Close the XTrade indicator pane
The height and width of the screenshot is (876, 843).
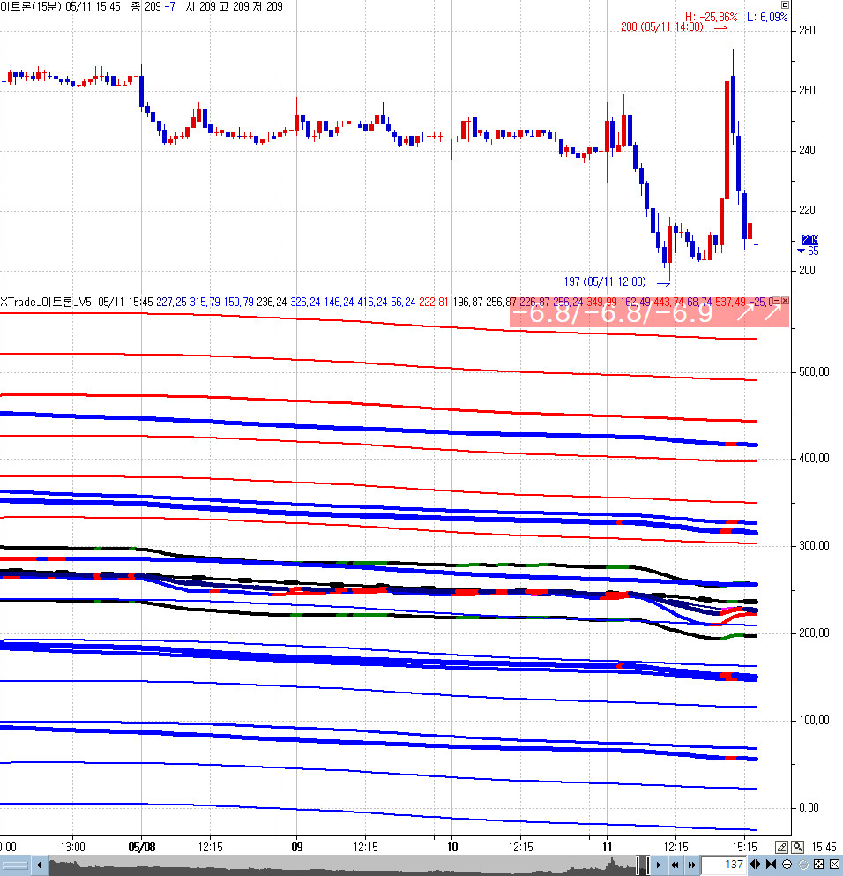[x=785, y=301]
